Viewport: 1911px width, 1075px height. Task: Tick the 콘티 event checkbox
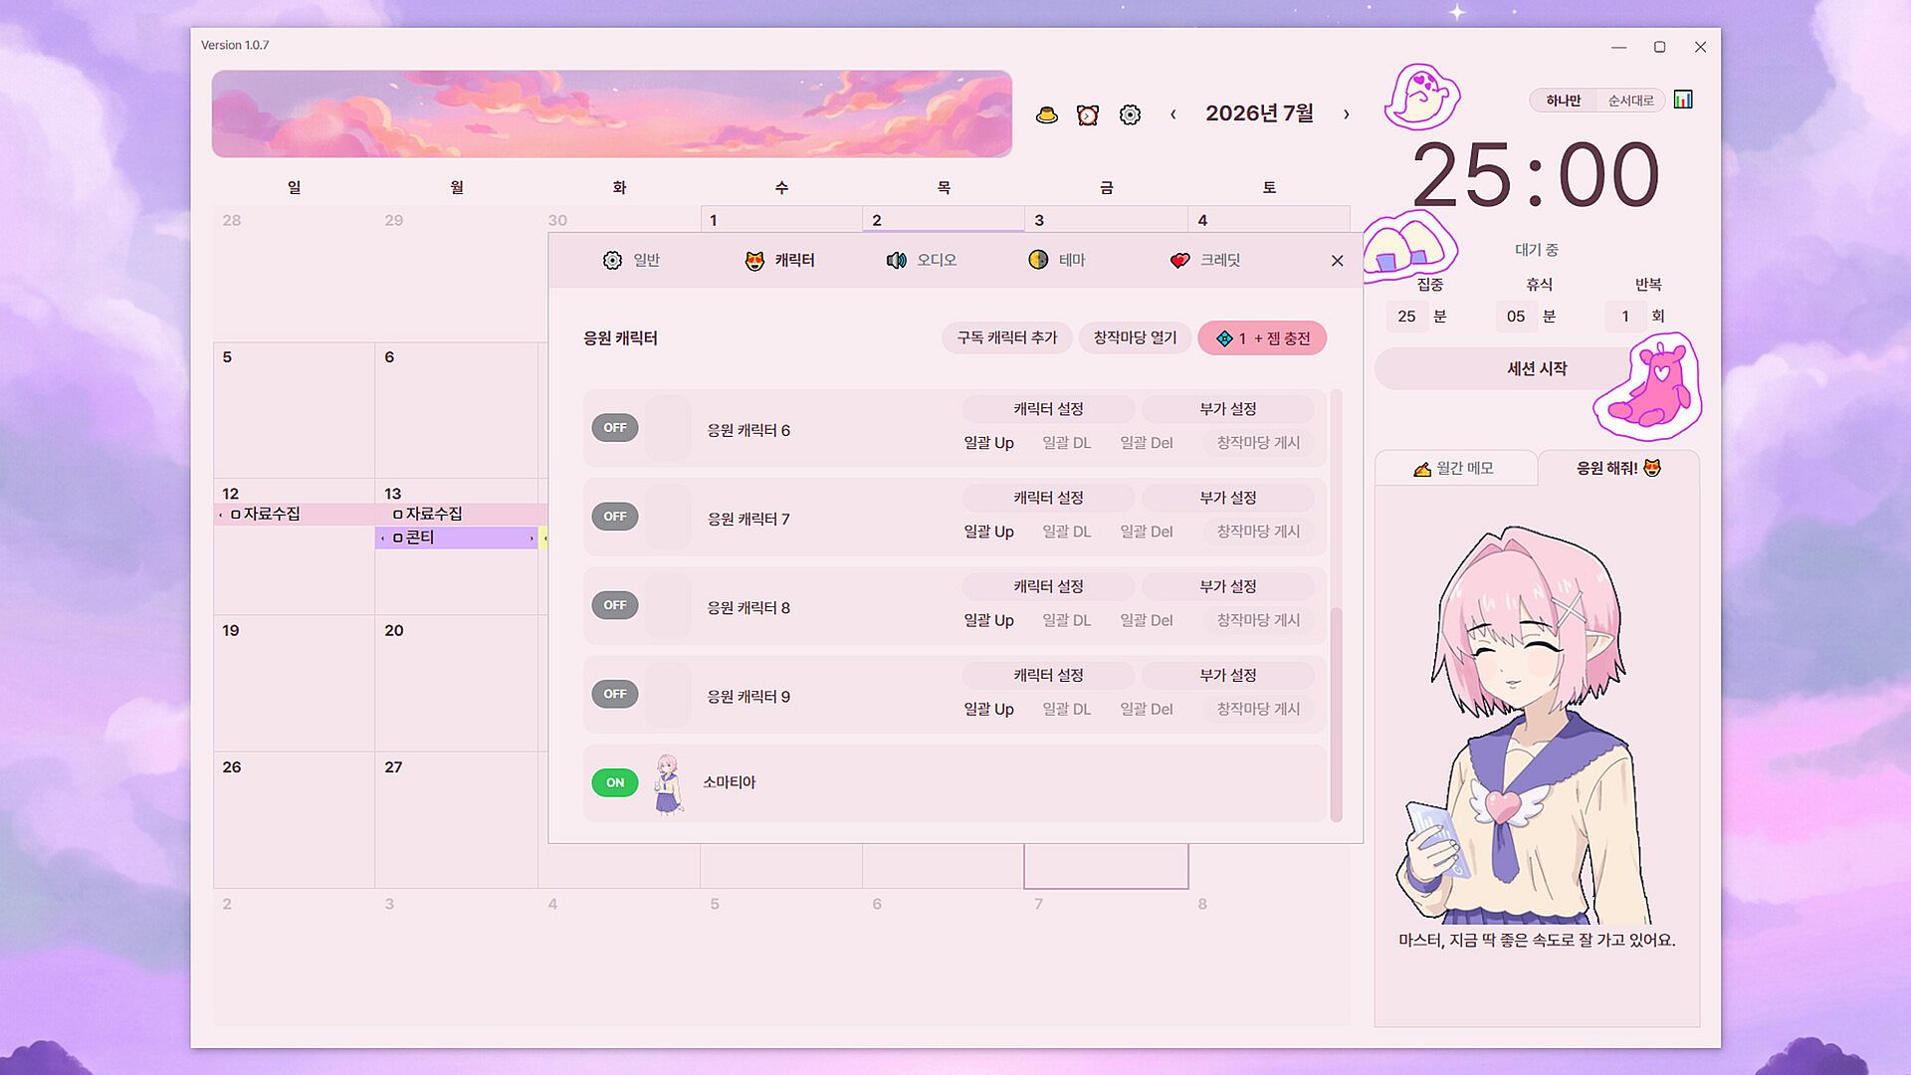coord(398,538)
